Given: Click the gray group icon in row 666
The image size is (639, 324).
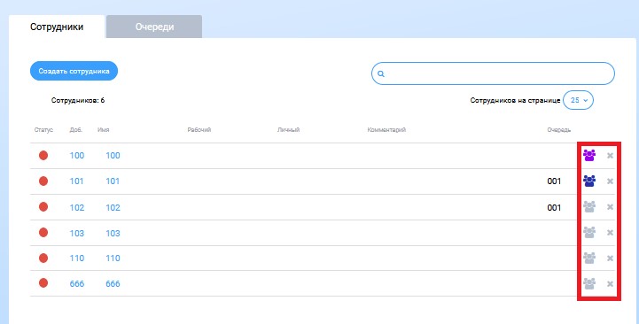Looking at the screenshot, I should click(589, 283).
